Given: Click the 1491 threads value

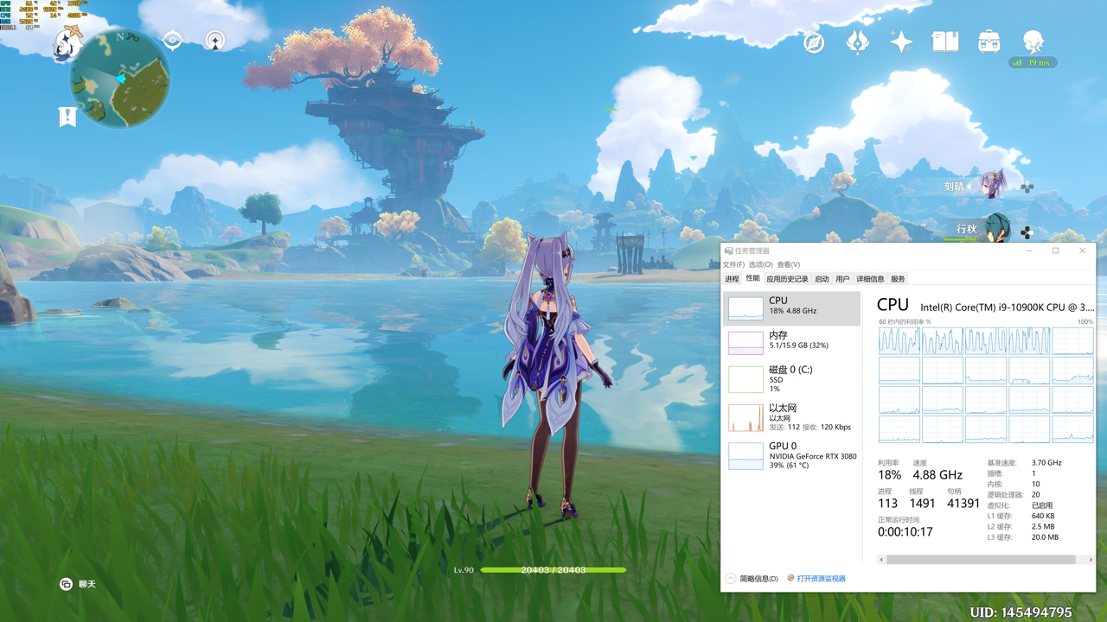Looking at the screenshot, I should pos(922,503).
